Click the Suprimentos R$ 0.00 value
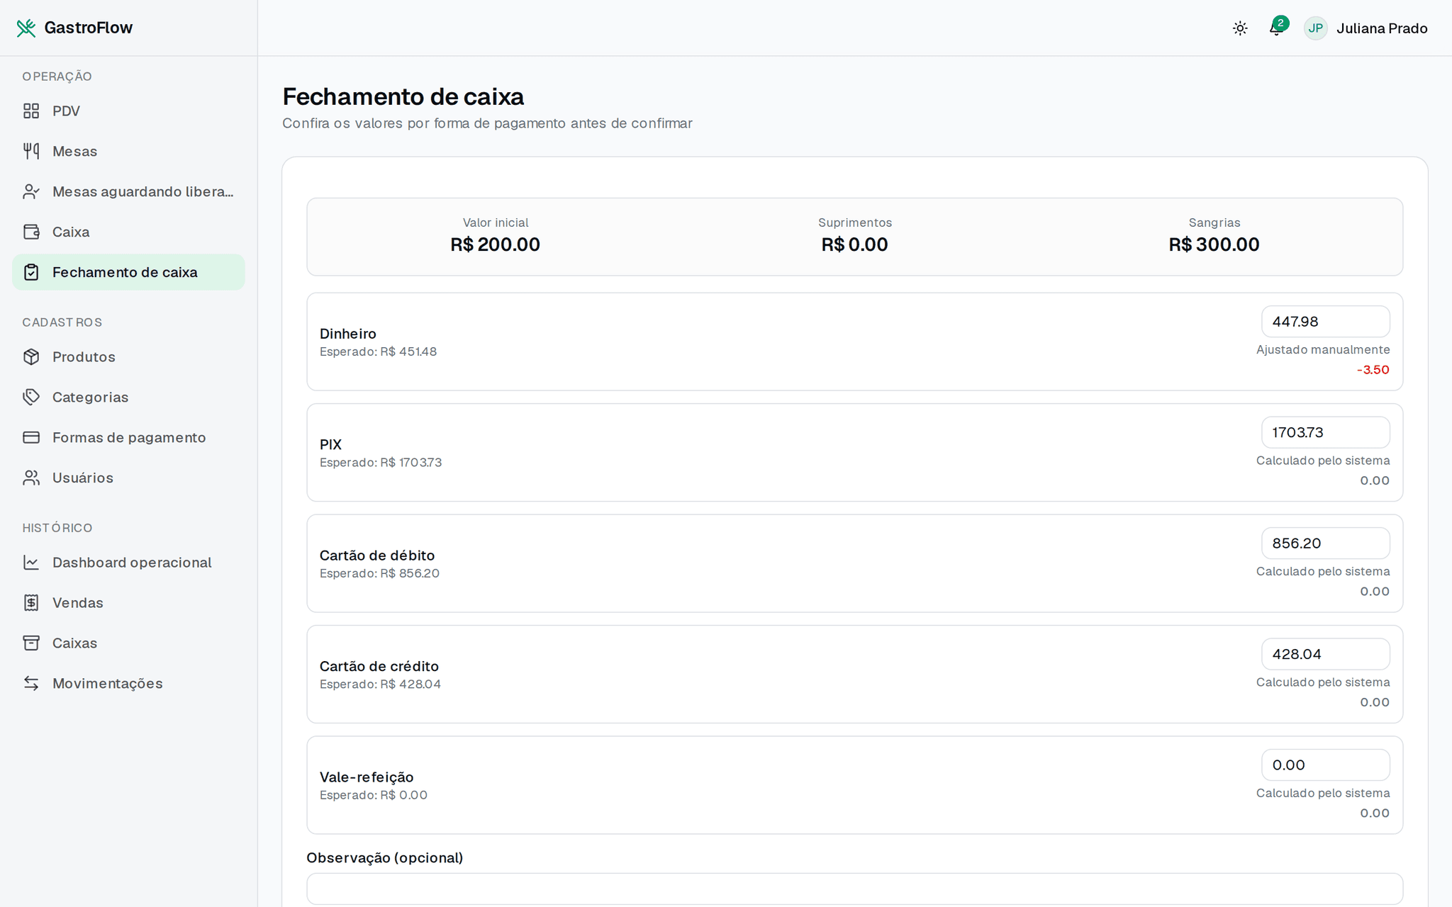The height and width of the screenshot is (907, 1452). pyautogui.click(x=854, y=244)
